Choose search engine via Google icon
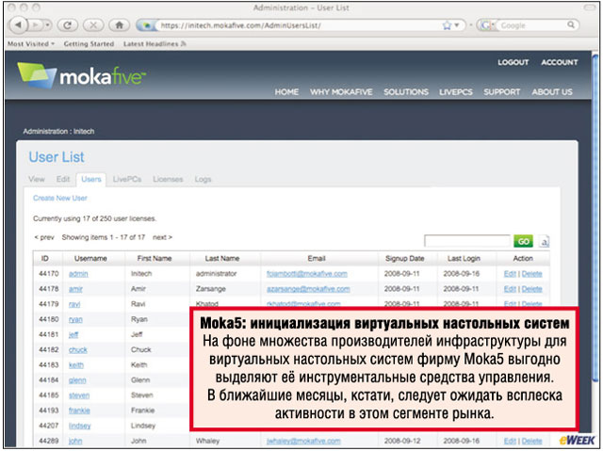 487,25
